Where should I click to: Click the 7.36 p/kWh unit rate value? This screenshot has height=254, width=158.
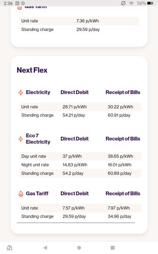click(x=88, y=21)
